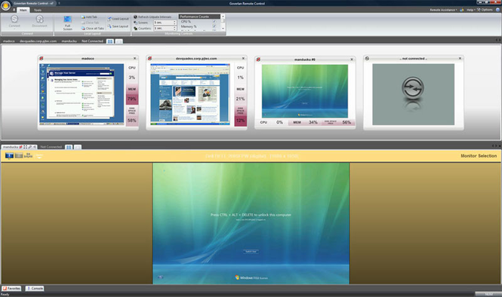Viewport: 502px width, 297px height.
Task: Select monitor 1 icon in the yellow bar
Action: pos(9,156)
